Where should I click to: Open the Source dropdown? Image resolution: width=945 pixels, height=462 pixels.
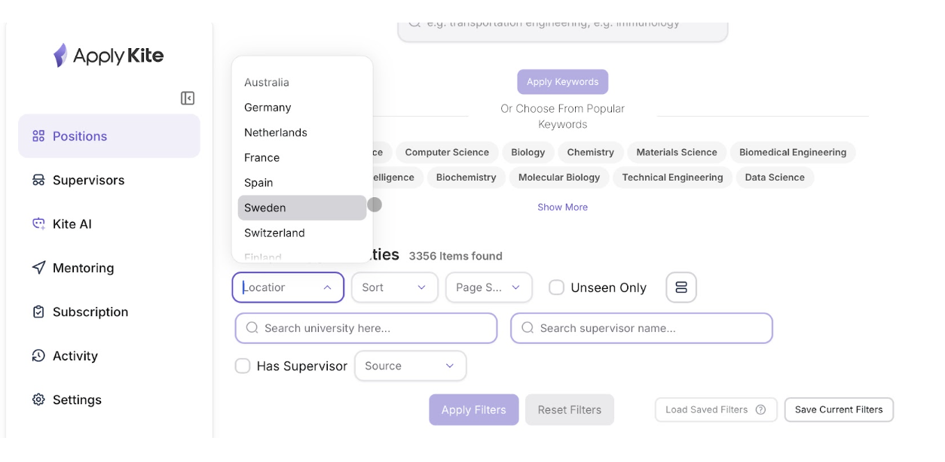(410, 366)
